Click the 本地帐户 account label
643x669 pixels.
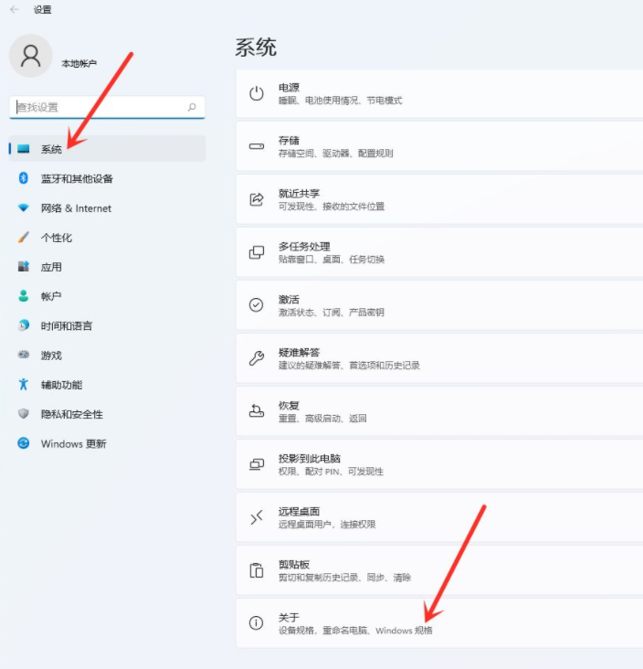[79, 64]
